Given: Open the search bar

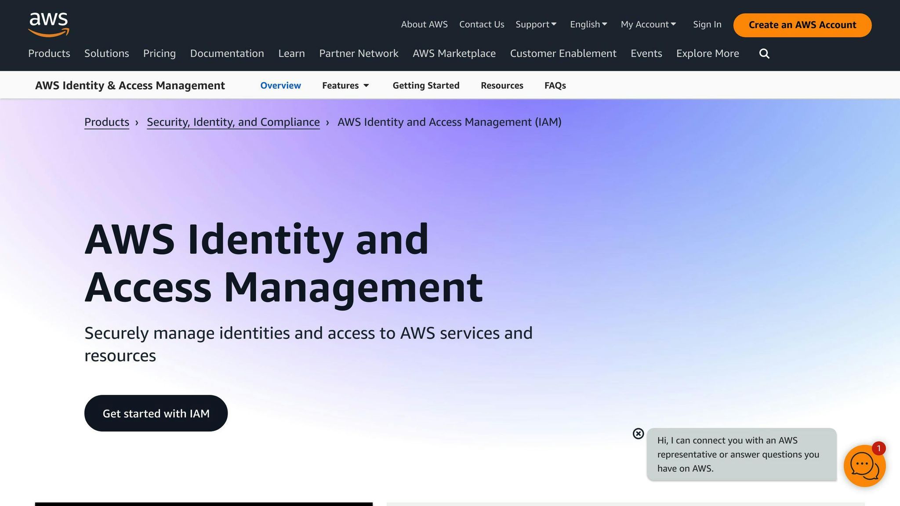Looking at the screenshot, I should click(x=764, y=53).
